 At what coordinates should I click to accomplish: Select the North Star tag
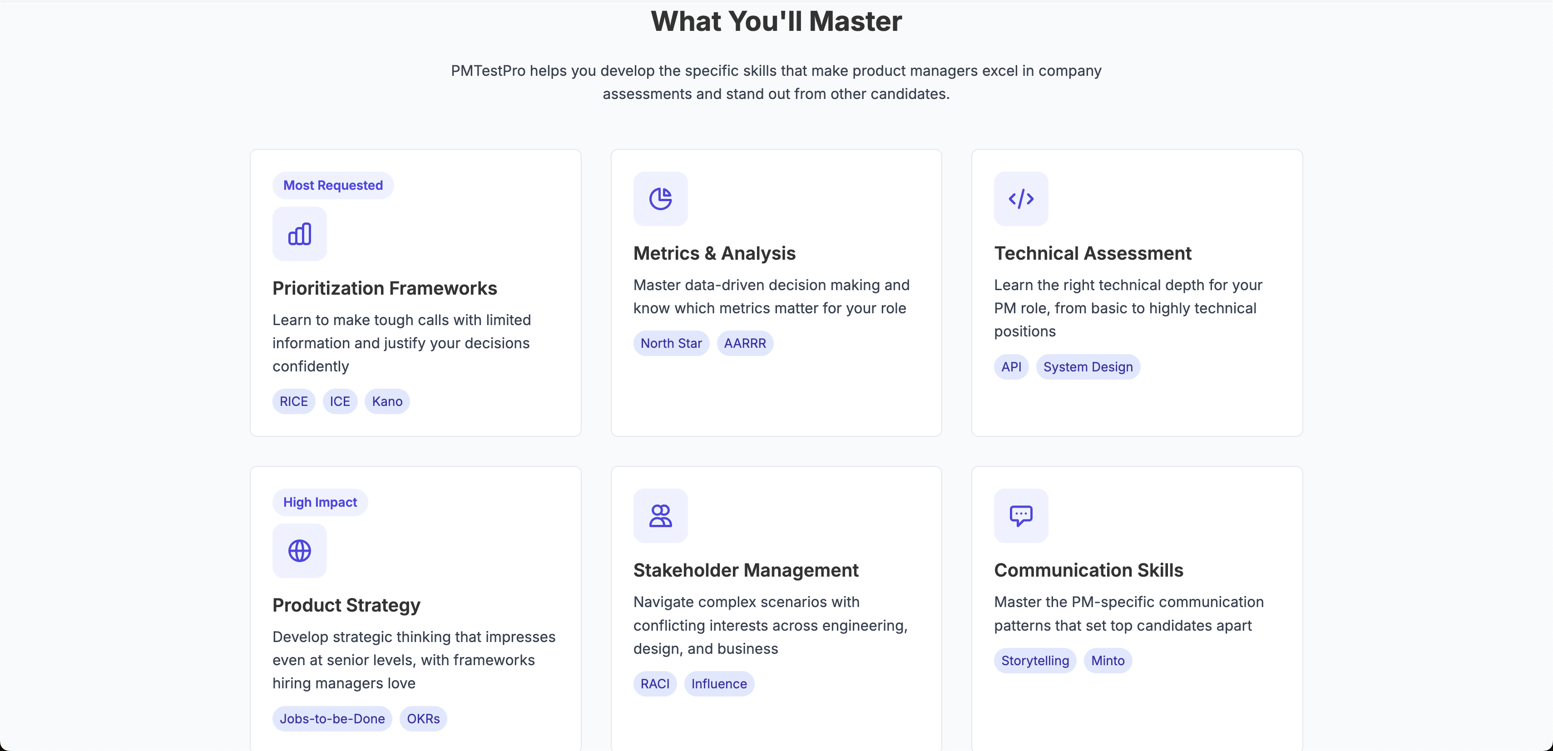pos(671,344)
